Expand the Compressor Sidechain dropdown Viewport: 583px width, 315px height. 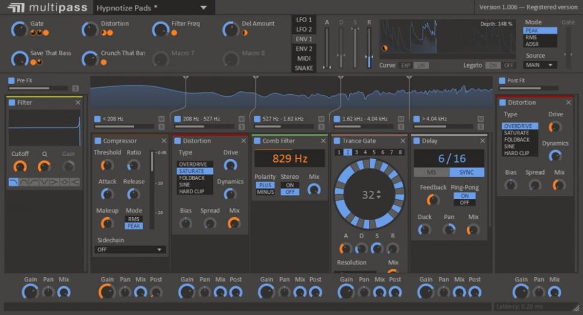[x=130, y=250]
